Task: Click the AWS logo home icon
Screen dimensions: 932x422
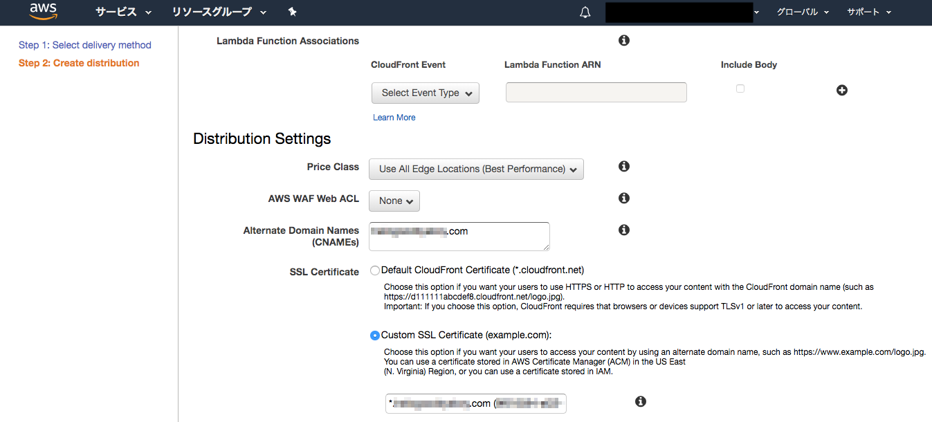Action: click(x=43, y=12)
